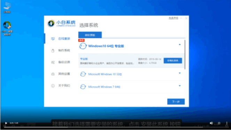Click the Windows 10 32位 face icon
Screen dimensions: 231x130
[83, 74]
